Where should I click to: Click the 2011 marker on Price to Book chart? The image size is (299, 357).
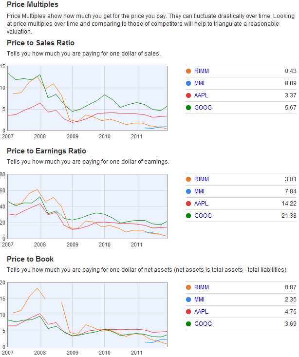[137, 352]
